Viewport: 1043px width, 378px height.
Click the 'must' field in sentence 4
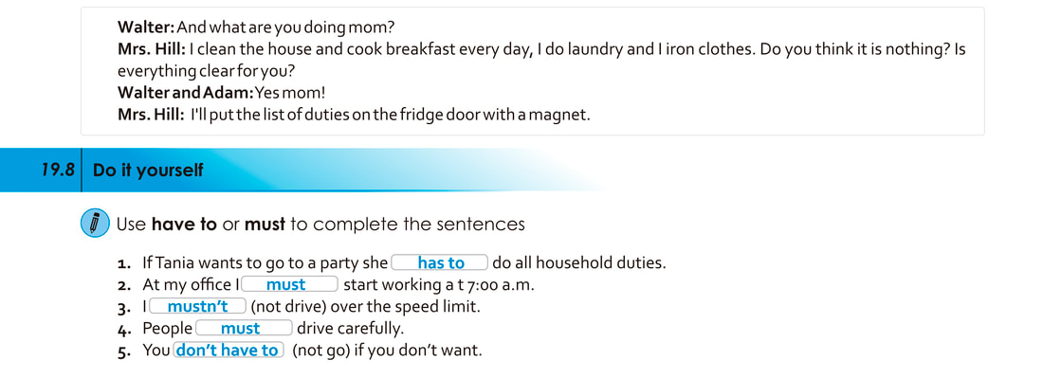click(244, 328)
